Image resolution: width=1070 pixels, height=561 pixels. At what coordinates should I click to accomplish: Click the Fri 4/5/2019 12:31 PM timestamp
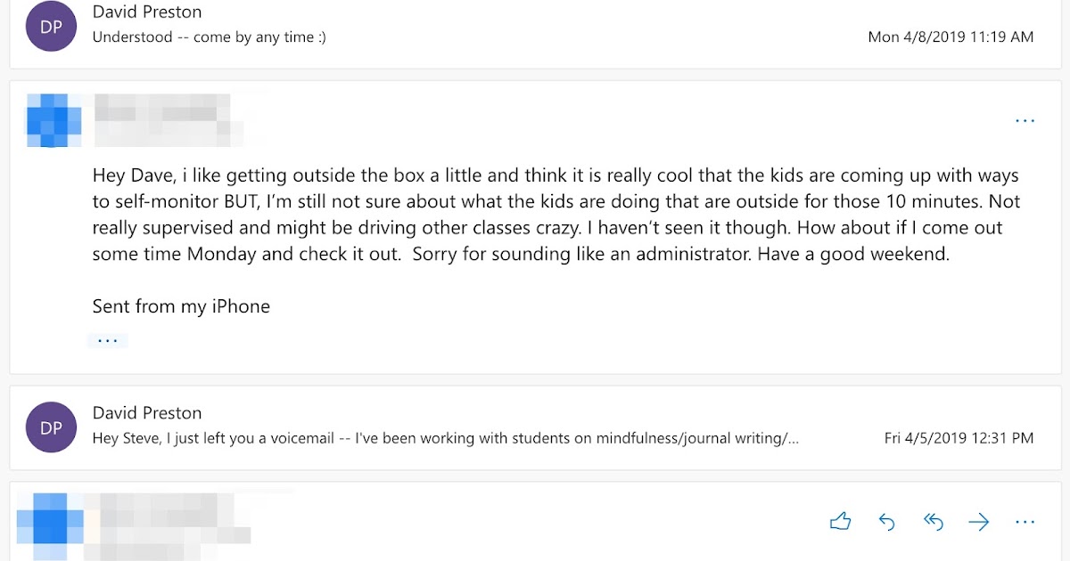pyautogui.click(x=959, y=438)
